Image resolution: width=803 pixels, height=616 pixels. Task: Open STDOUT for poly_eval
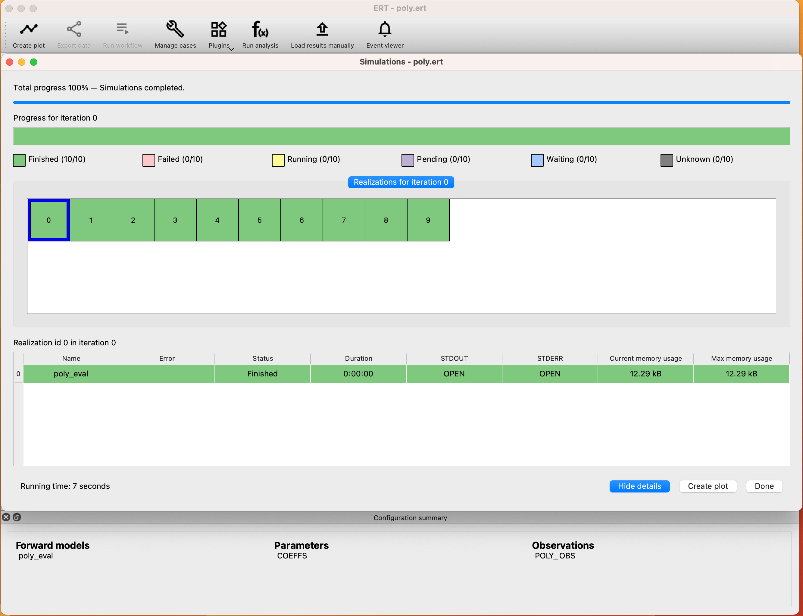pyautogui.click(x=454, y=374)
